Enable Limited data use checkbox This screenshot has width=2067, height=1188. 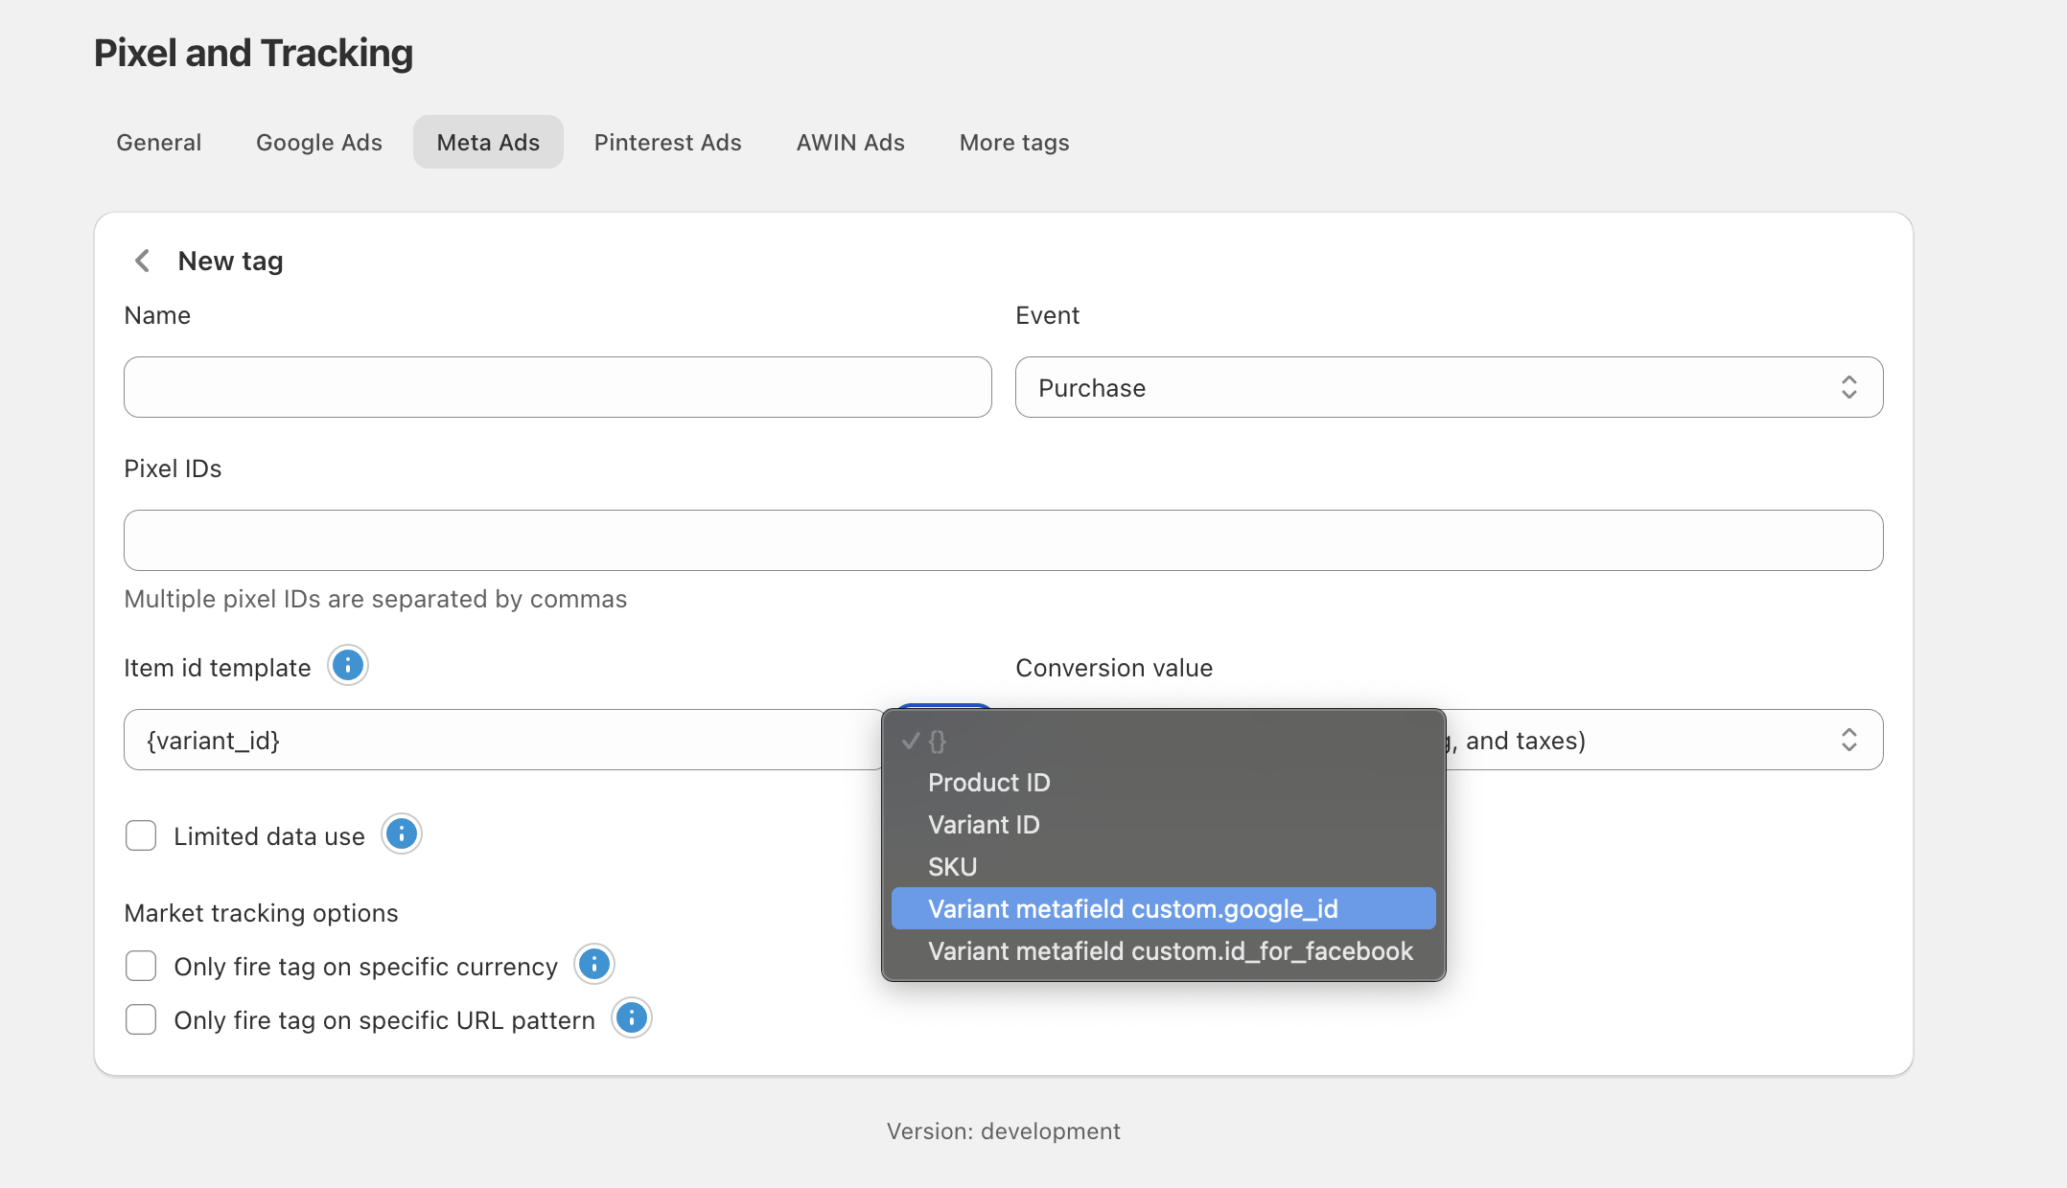coord(141,835)
